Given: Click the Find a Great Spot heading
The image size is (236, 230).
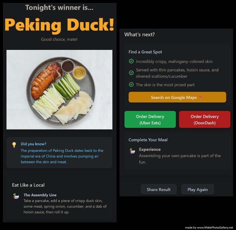Looking at the screenshot, I should point(145,52).
